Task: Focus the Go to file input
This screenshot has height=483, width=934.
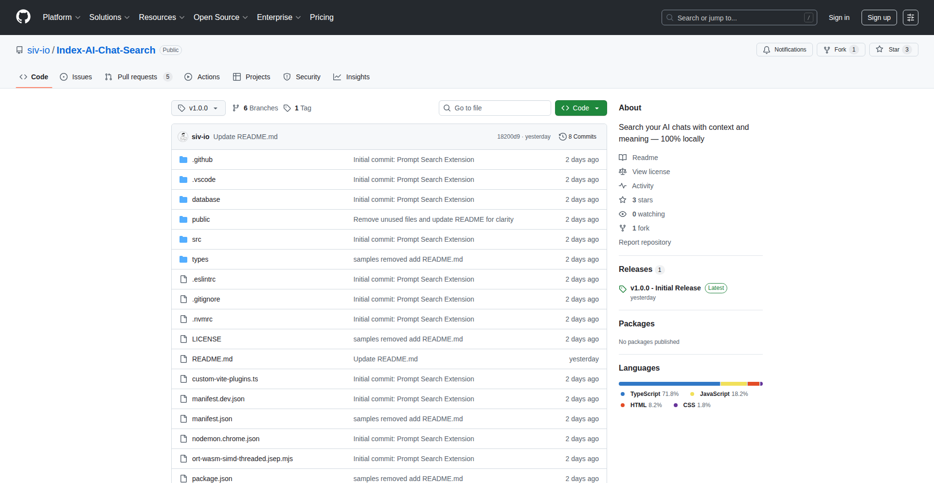Action: tap(495, 108)
